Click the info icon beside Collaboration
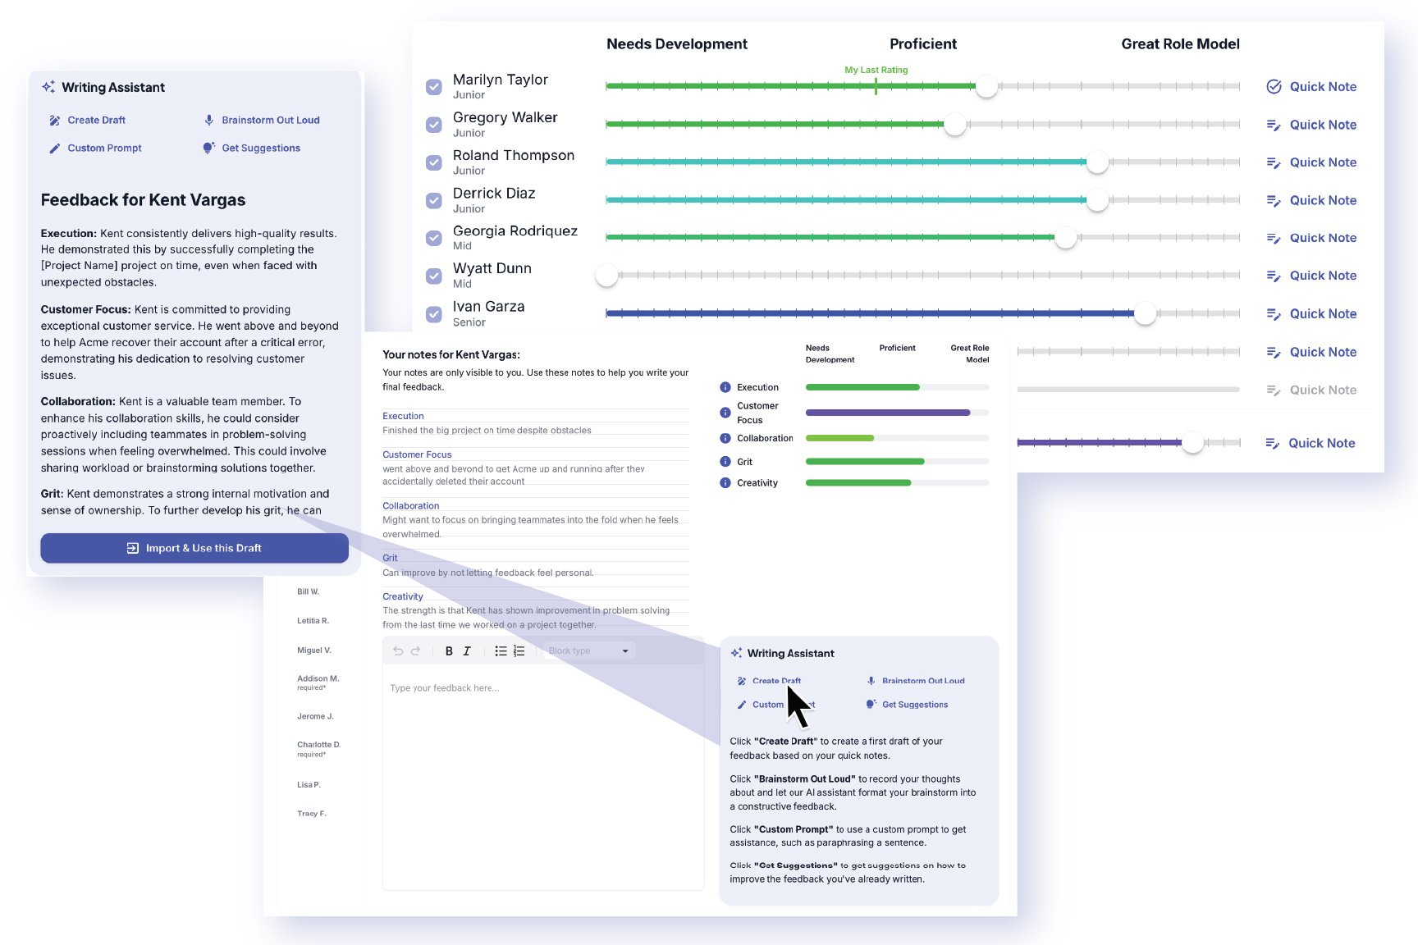 pyautogui.click(x=725, y=438)
